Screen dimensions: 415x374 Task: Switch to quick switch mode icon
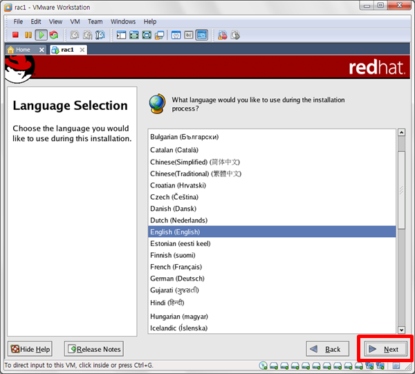click(x=147, y=35)
